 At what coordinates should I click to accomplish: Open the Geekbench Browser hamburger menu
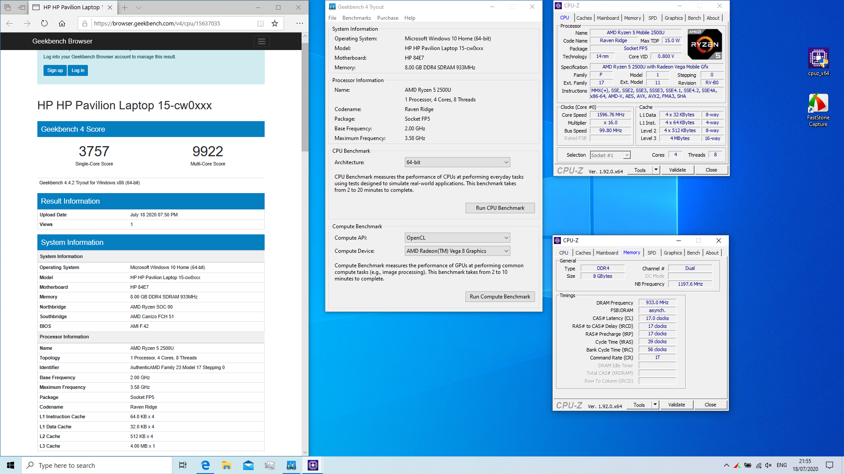(262, 41)
